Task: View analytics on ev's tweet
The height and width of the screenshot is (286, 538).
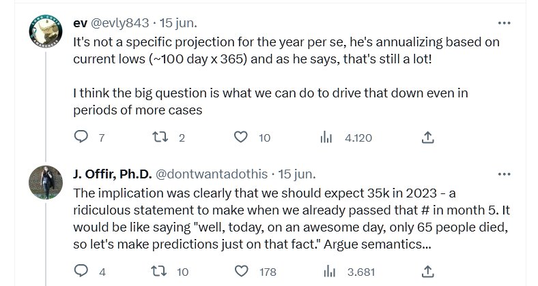Action: (x=327, y=138)
